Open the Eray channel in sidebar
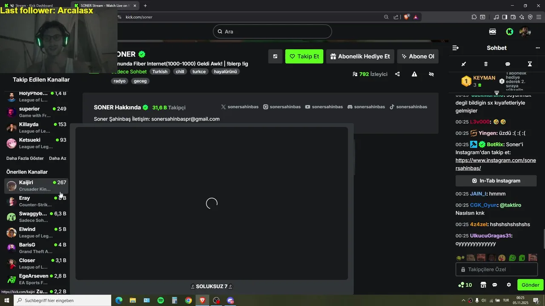The width and height of the screenshot is (545, 306). pos(36,201)
